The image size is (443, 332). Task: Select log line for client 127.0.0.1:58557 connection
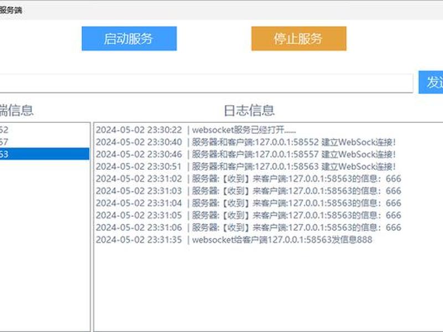[x=245, y=154]
